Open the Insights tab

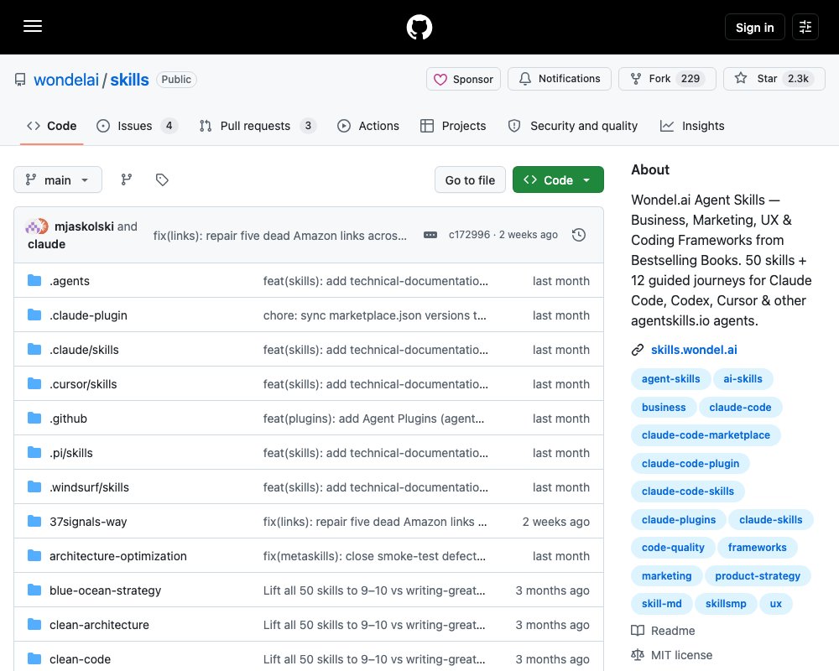pos(692,126)
